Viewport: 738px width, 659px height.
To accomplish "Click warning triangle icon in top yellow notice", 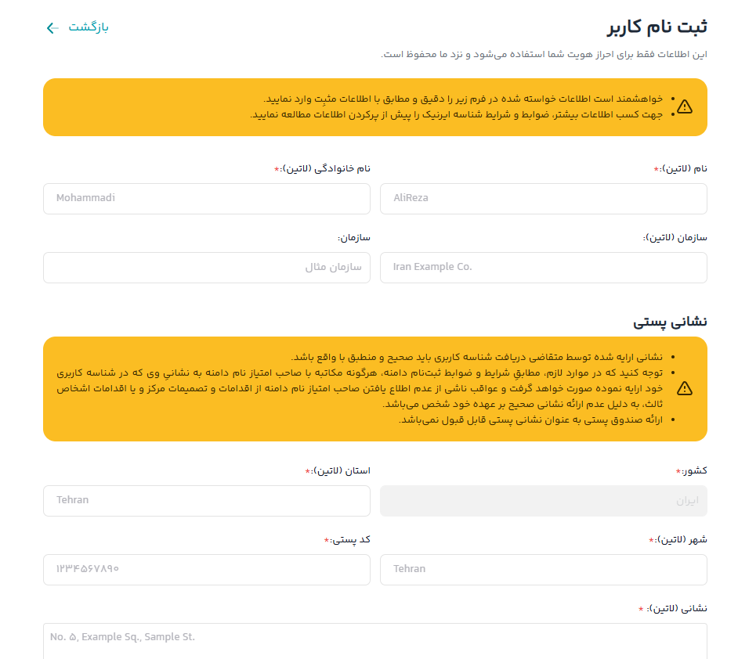I will [x=685, y=106].
